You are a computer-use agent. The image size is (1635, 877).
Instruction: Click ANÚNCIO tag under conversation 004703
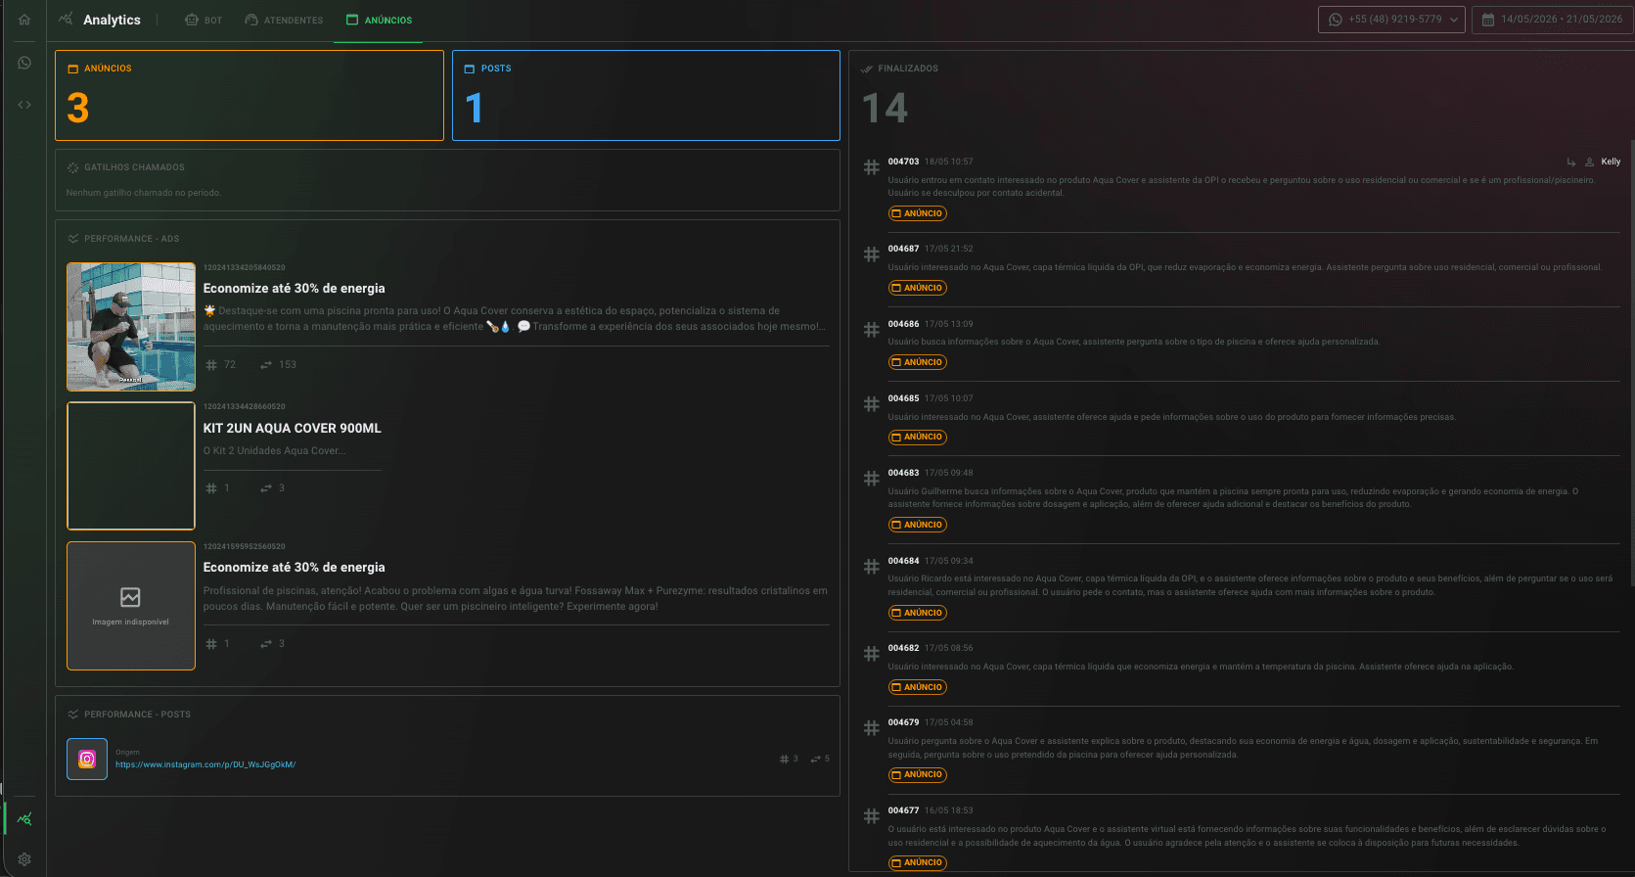[918, 213]
